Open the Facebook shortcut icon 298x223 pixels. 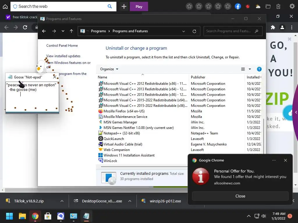(x=238, y=6)
